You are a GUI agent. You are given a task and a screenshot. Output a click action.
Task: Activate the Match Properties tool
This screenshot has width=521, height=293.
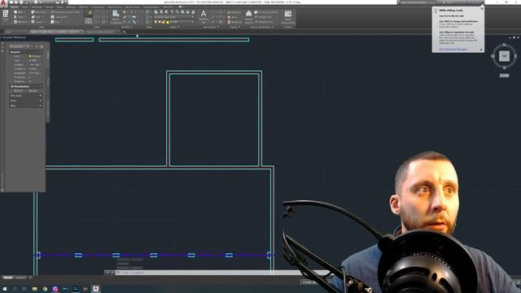pos(116,16)
